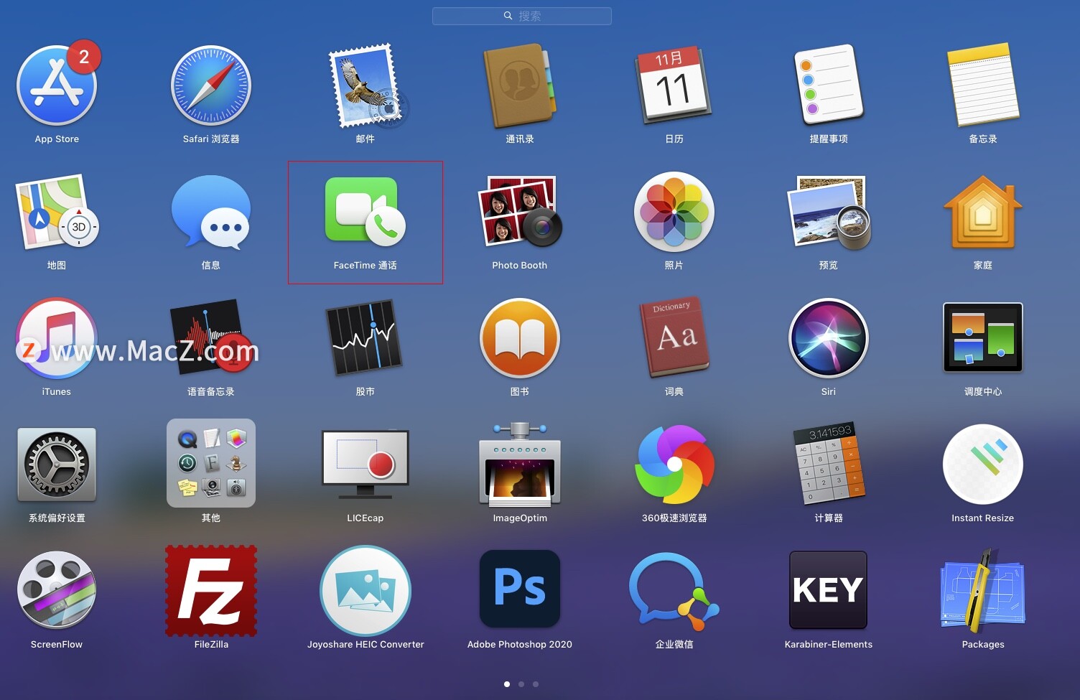This screenshot has height=700, width=1080.
Task: Launch the Books app
Action: click(x=520, y=338)
